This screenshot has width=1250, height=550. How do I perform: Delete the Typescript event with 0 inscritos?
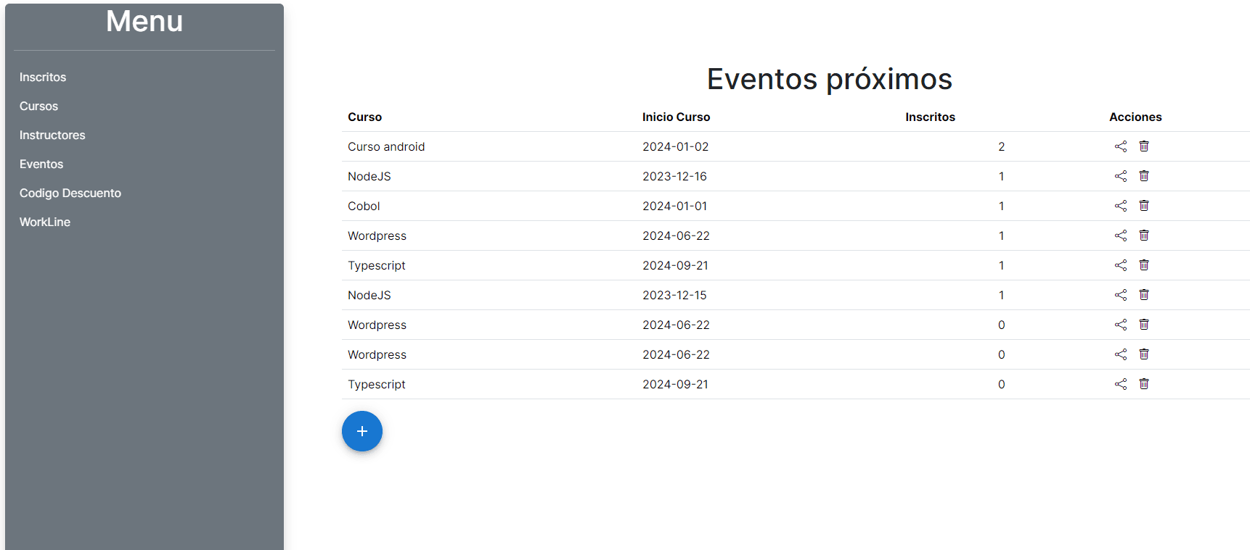click(x=1143, y=384)
